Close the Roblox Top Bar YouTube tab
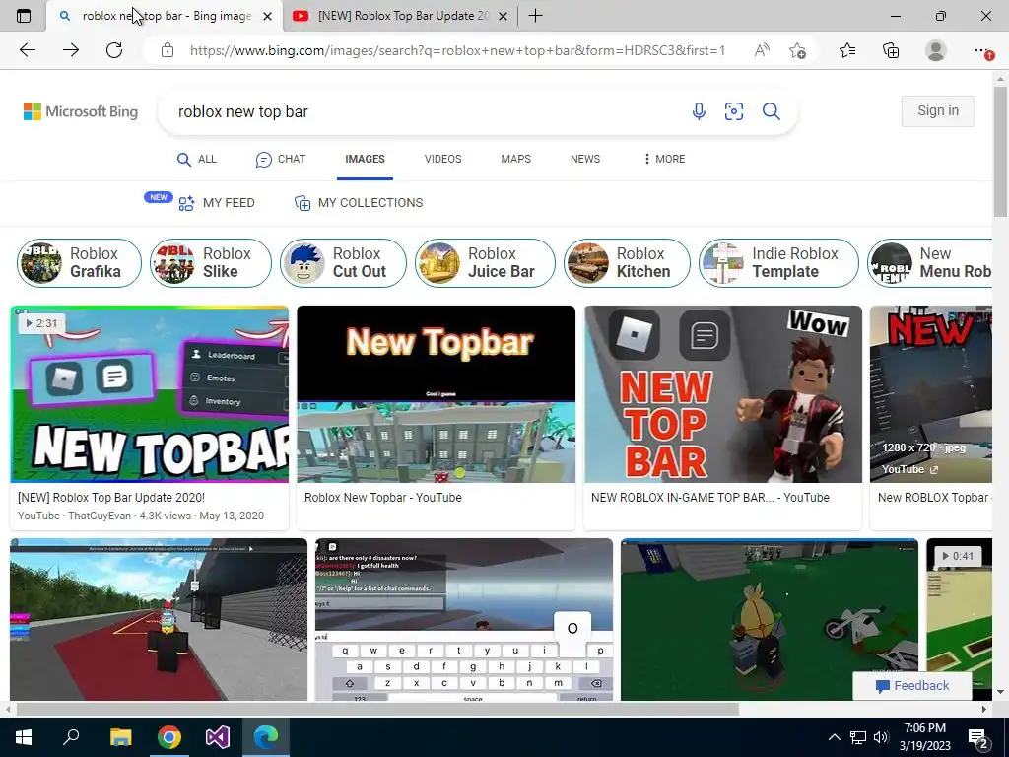Viewport: 1009px width, 757px height. [504, 16]
